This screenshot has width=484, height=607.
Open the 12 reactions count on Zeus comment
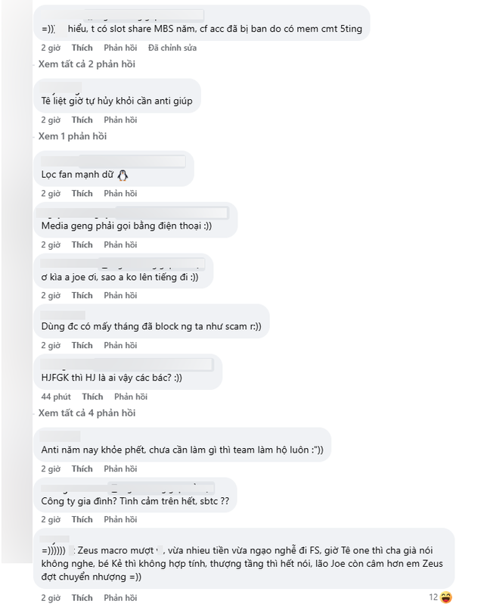tap(433, 597)
